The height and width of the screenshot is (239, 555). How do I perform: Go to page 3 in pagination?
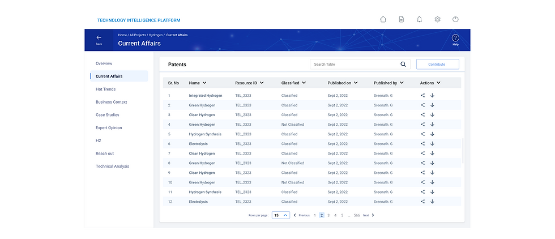pos(328,215)
